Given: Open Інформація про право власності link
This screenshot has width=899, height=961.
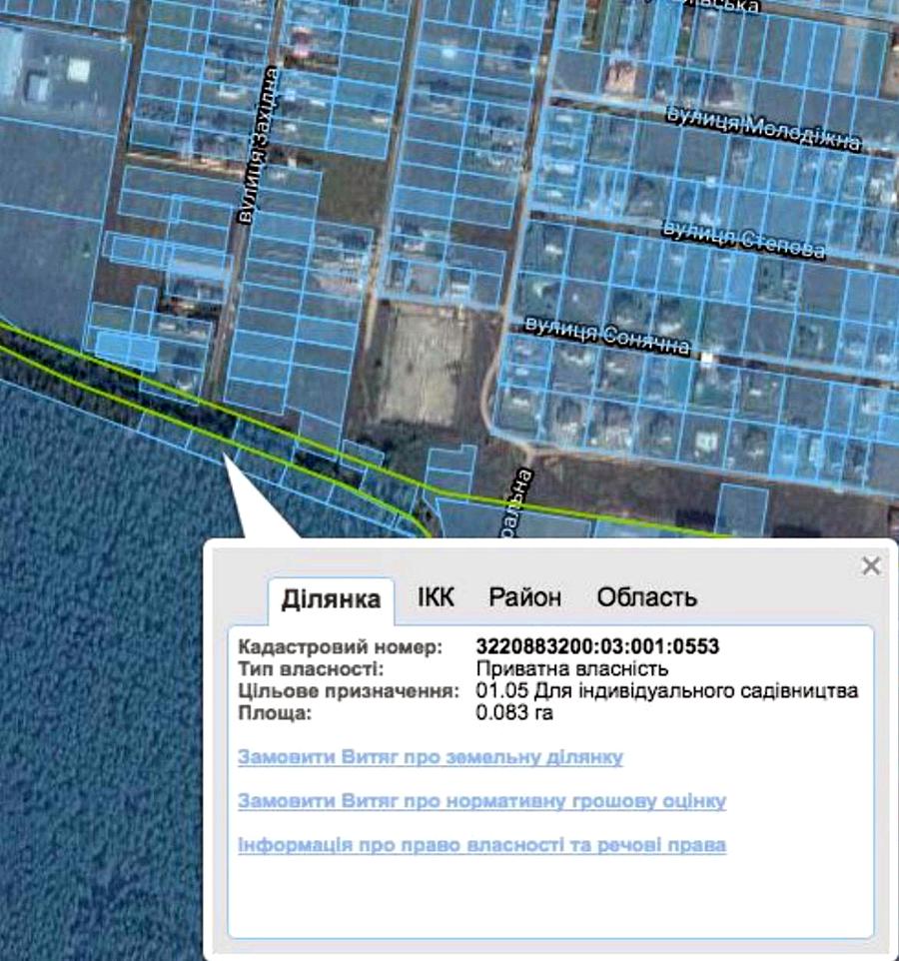Looking at the screenshot, I should click(x=481, y=845).
